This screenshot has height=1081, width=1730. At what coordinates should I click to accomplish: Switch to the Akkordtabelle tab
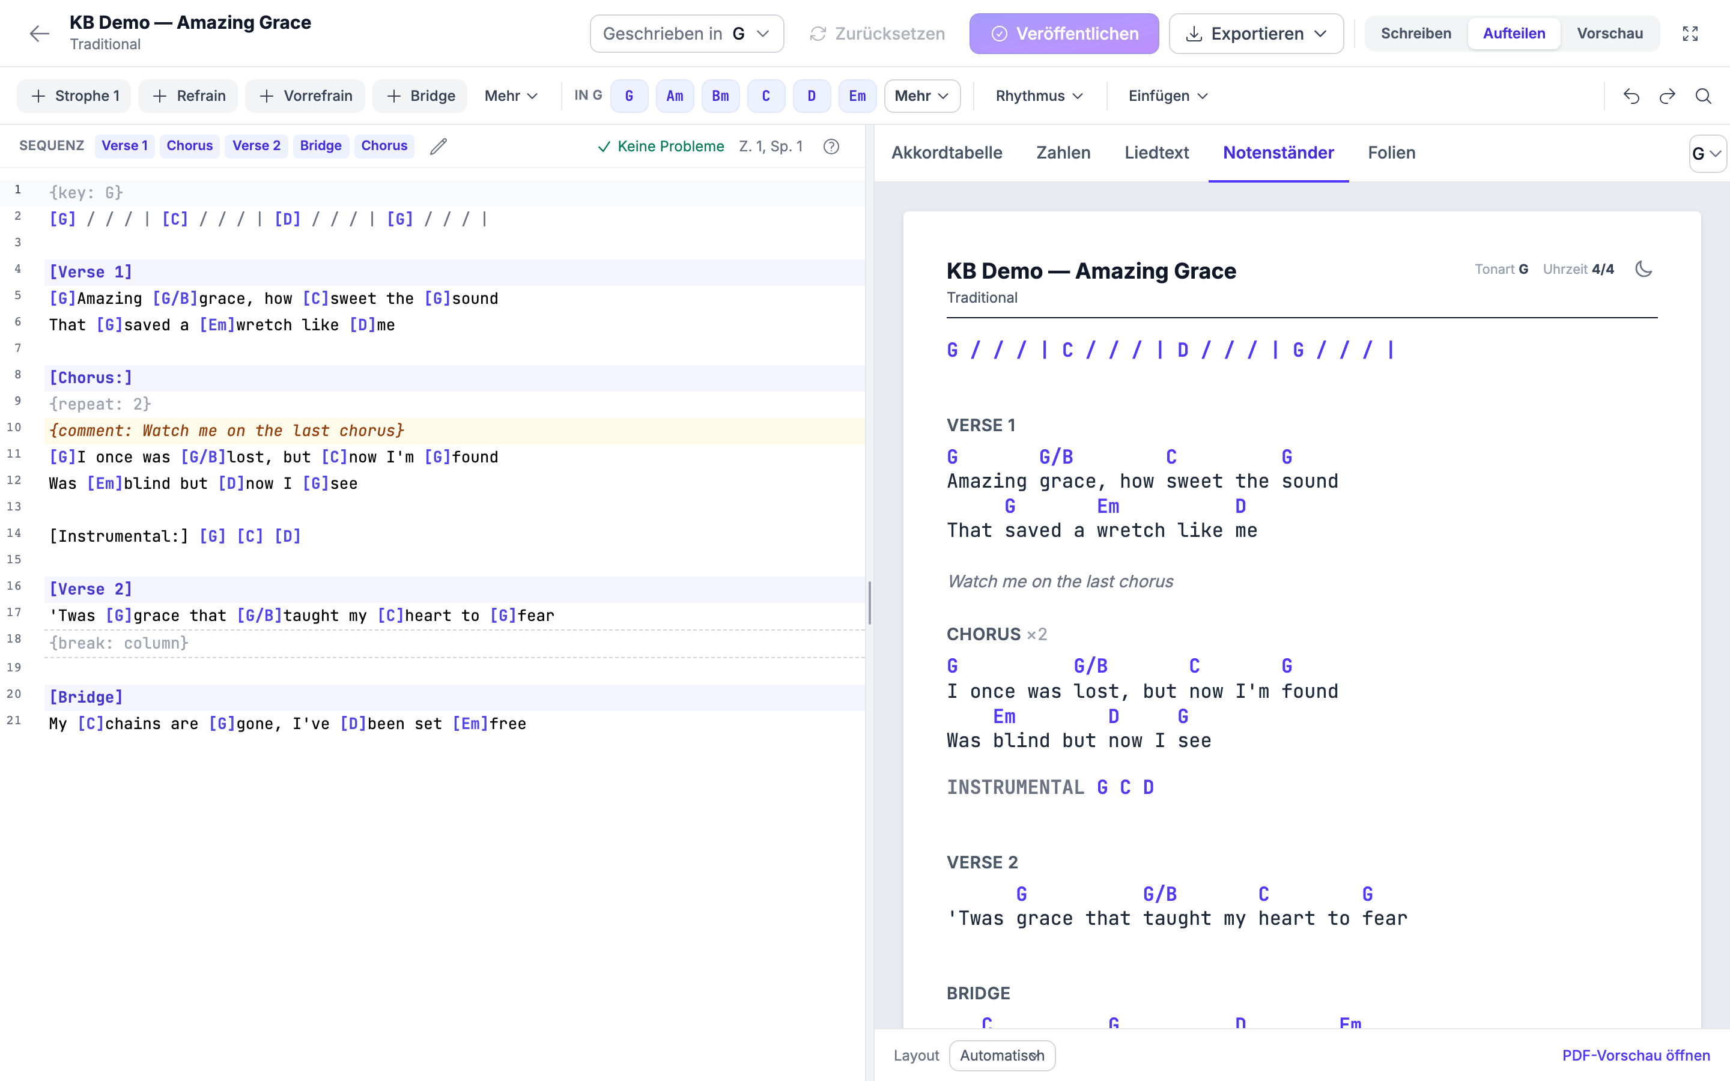click(947, 153)
